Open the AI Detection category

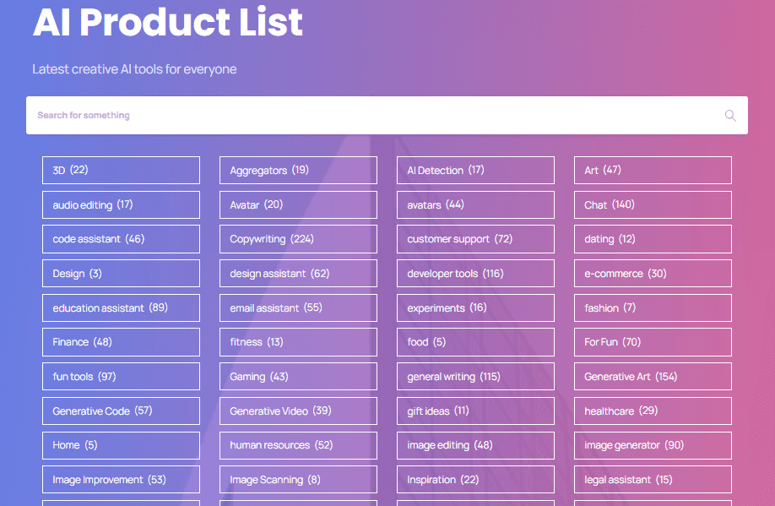point(475,170)
